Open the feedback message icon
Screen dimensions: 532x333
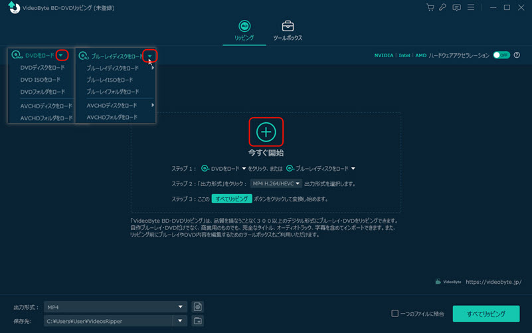click(x=456, y=7)
